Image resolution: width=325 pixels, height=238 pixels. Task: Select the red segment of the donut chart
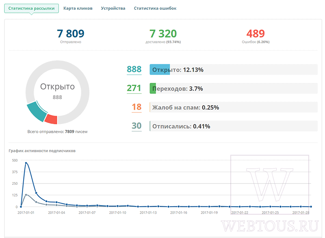(52, 119)
